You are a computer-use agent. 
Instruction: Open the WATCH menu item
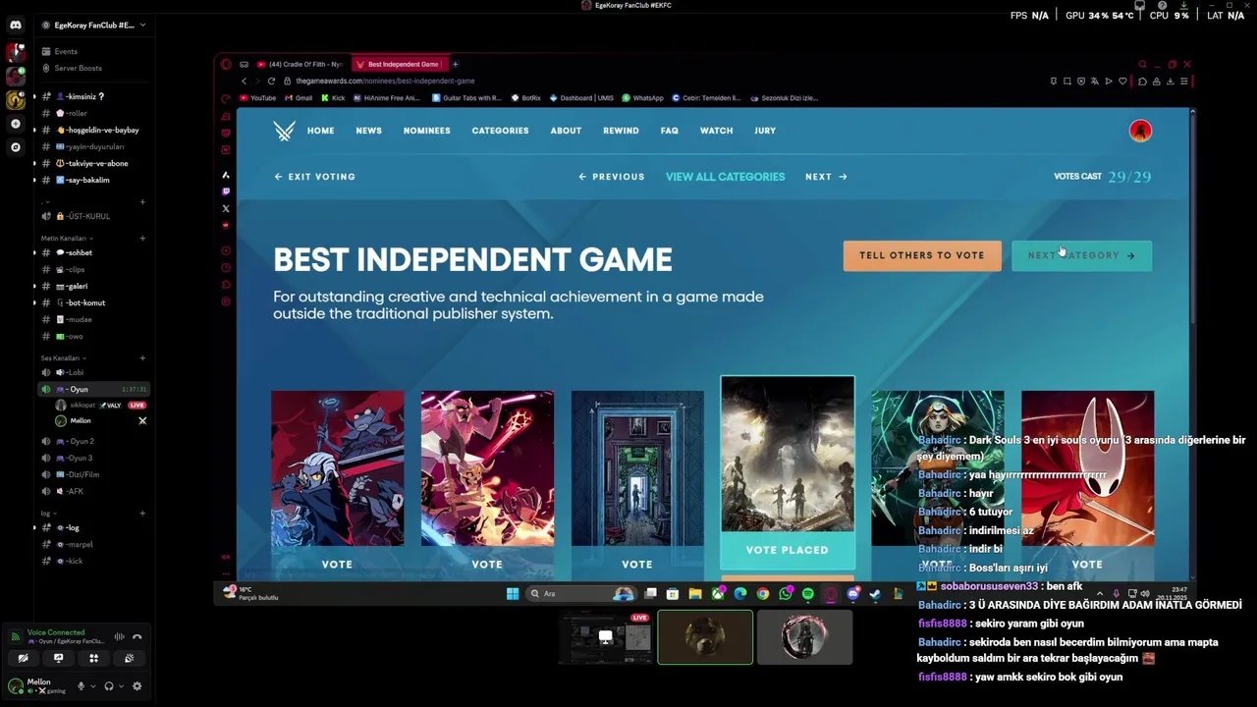[716, 131]
